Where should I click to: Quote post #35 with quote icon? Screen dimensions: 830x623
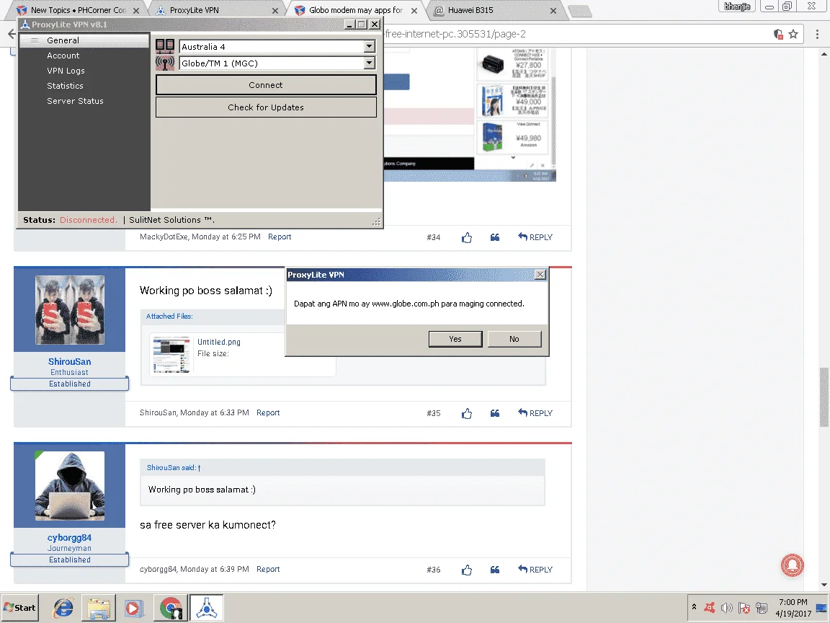click(x=495, y=413)
